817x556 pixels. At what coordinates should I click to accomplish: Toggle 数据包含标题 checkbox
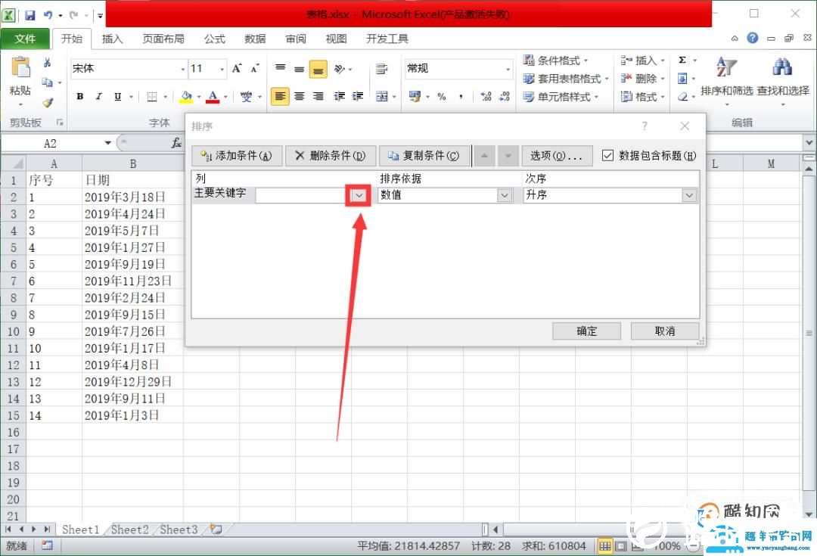point(607,155)
